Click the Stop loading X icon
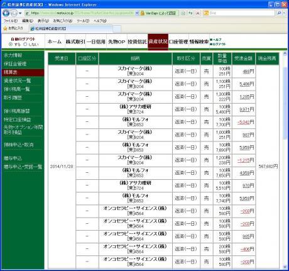Viewport: 289px width, 271px height. pyautogui.click(x=198, y=13)
